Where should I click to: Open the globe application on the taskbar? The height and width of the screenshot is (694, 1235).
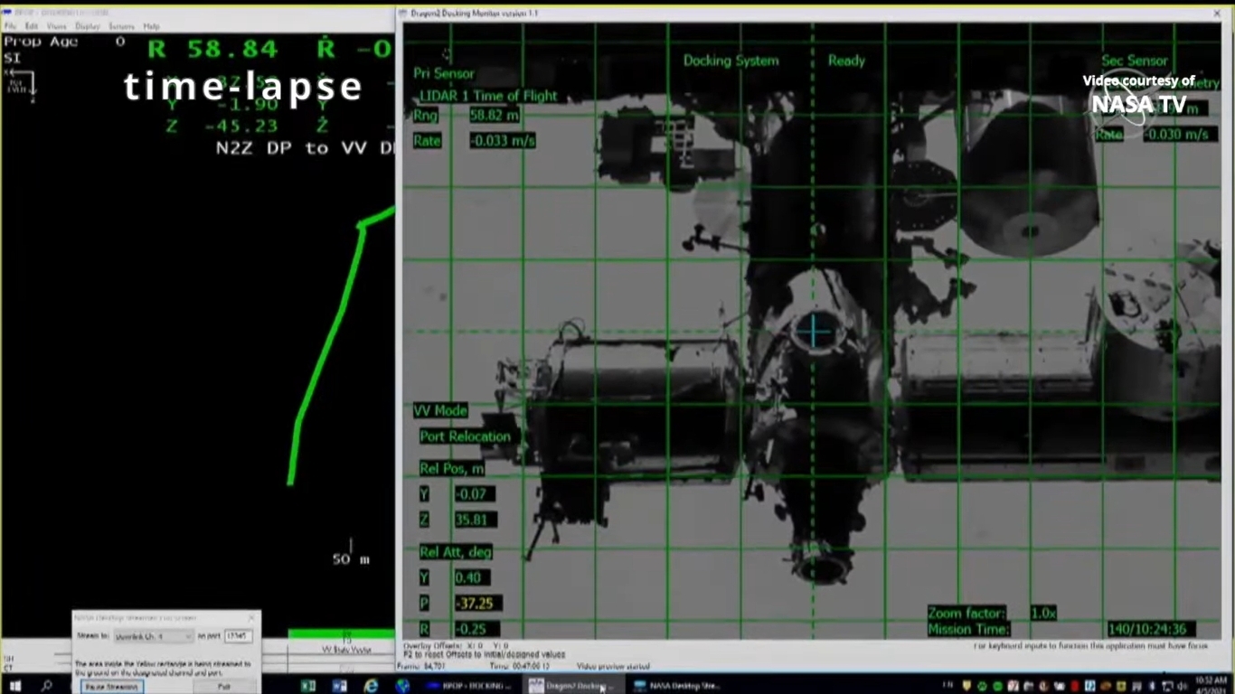click(x=402, y=686)
